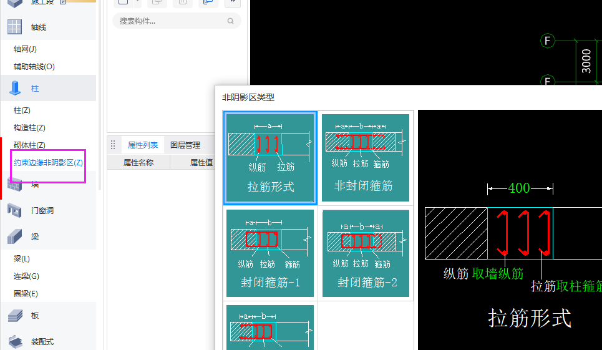Select 构造柱(Z) in the tree
The width and height of the screenshot is (602, 350).
click(29, 127)
